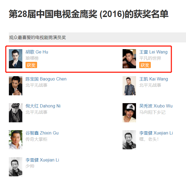186x182 pixels.
Task: Click the portrait beside 少帅 entry
Action: coord(16,167)
